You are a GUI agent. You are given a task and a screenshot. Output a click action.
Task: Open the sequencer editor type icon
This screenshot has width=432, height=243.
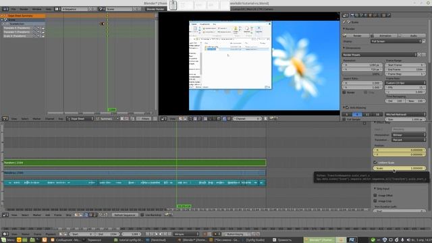[x=5, y=215]
